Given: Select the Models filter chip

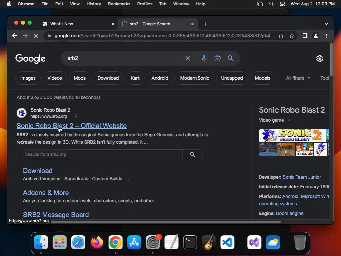Looking at the screenshot, I should point(262,78).
